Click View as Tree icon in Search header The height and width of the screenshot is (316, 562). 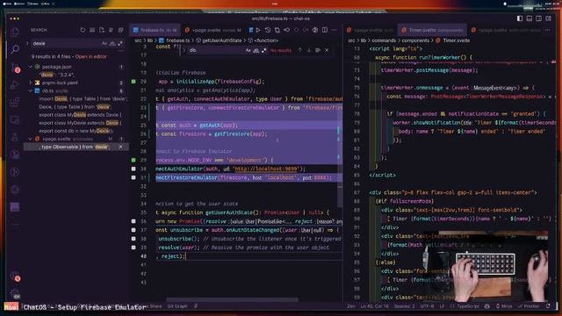(112, 30)
